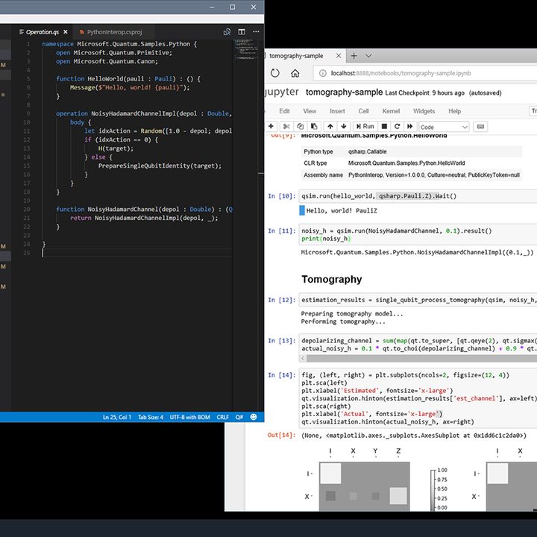The width and height of the screenshot is (537, 537).
Task: Click inside cell In [14] code
Action: point(418,398)
